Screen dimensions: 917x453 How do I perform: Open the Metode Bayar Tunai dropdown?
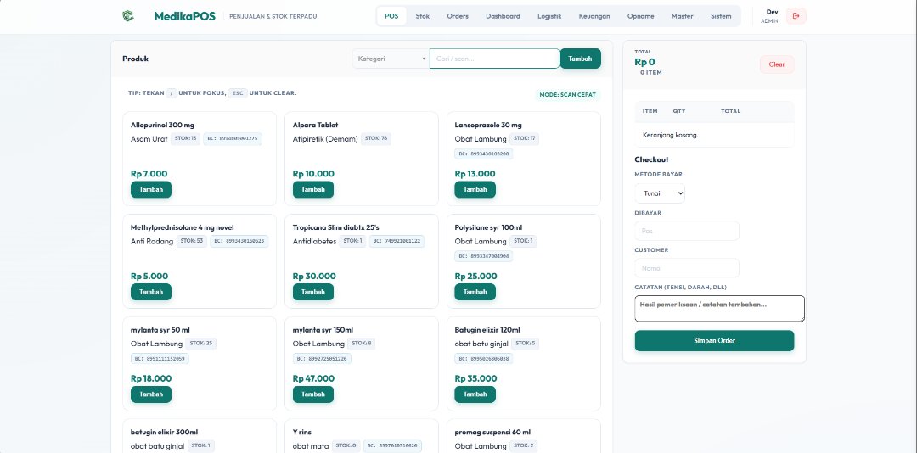[x=660, y=193]
